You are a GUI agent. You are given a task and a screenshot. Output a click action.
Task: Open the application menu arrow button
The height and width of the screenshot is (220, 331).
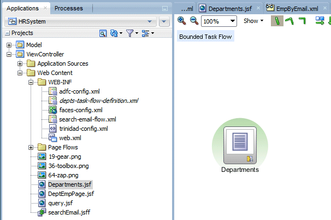click(x=164, y=21)
